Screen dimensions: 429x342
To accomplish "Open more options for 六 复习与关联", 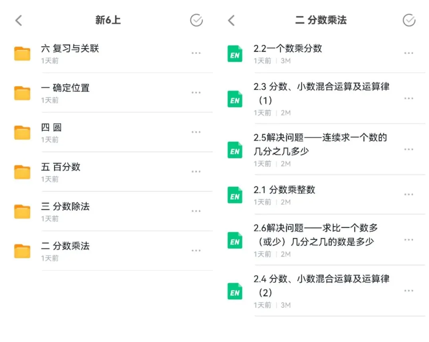I will point(196,53).
